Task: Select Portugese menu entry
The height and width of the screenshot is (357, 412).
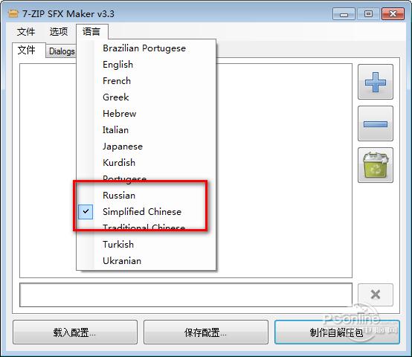Action: coord(146,179)
